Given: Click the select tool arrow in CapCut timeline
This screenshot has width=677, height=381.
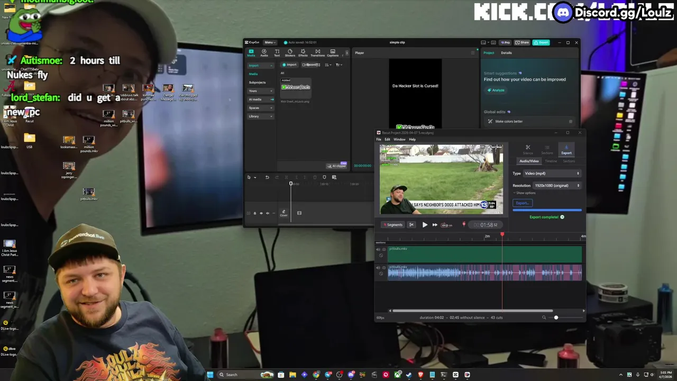Looking at the screenshot, I should pyautogui.click(x=249, y=177).
